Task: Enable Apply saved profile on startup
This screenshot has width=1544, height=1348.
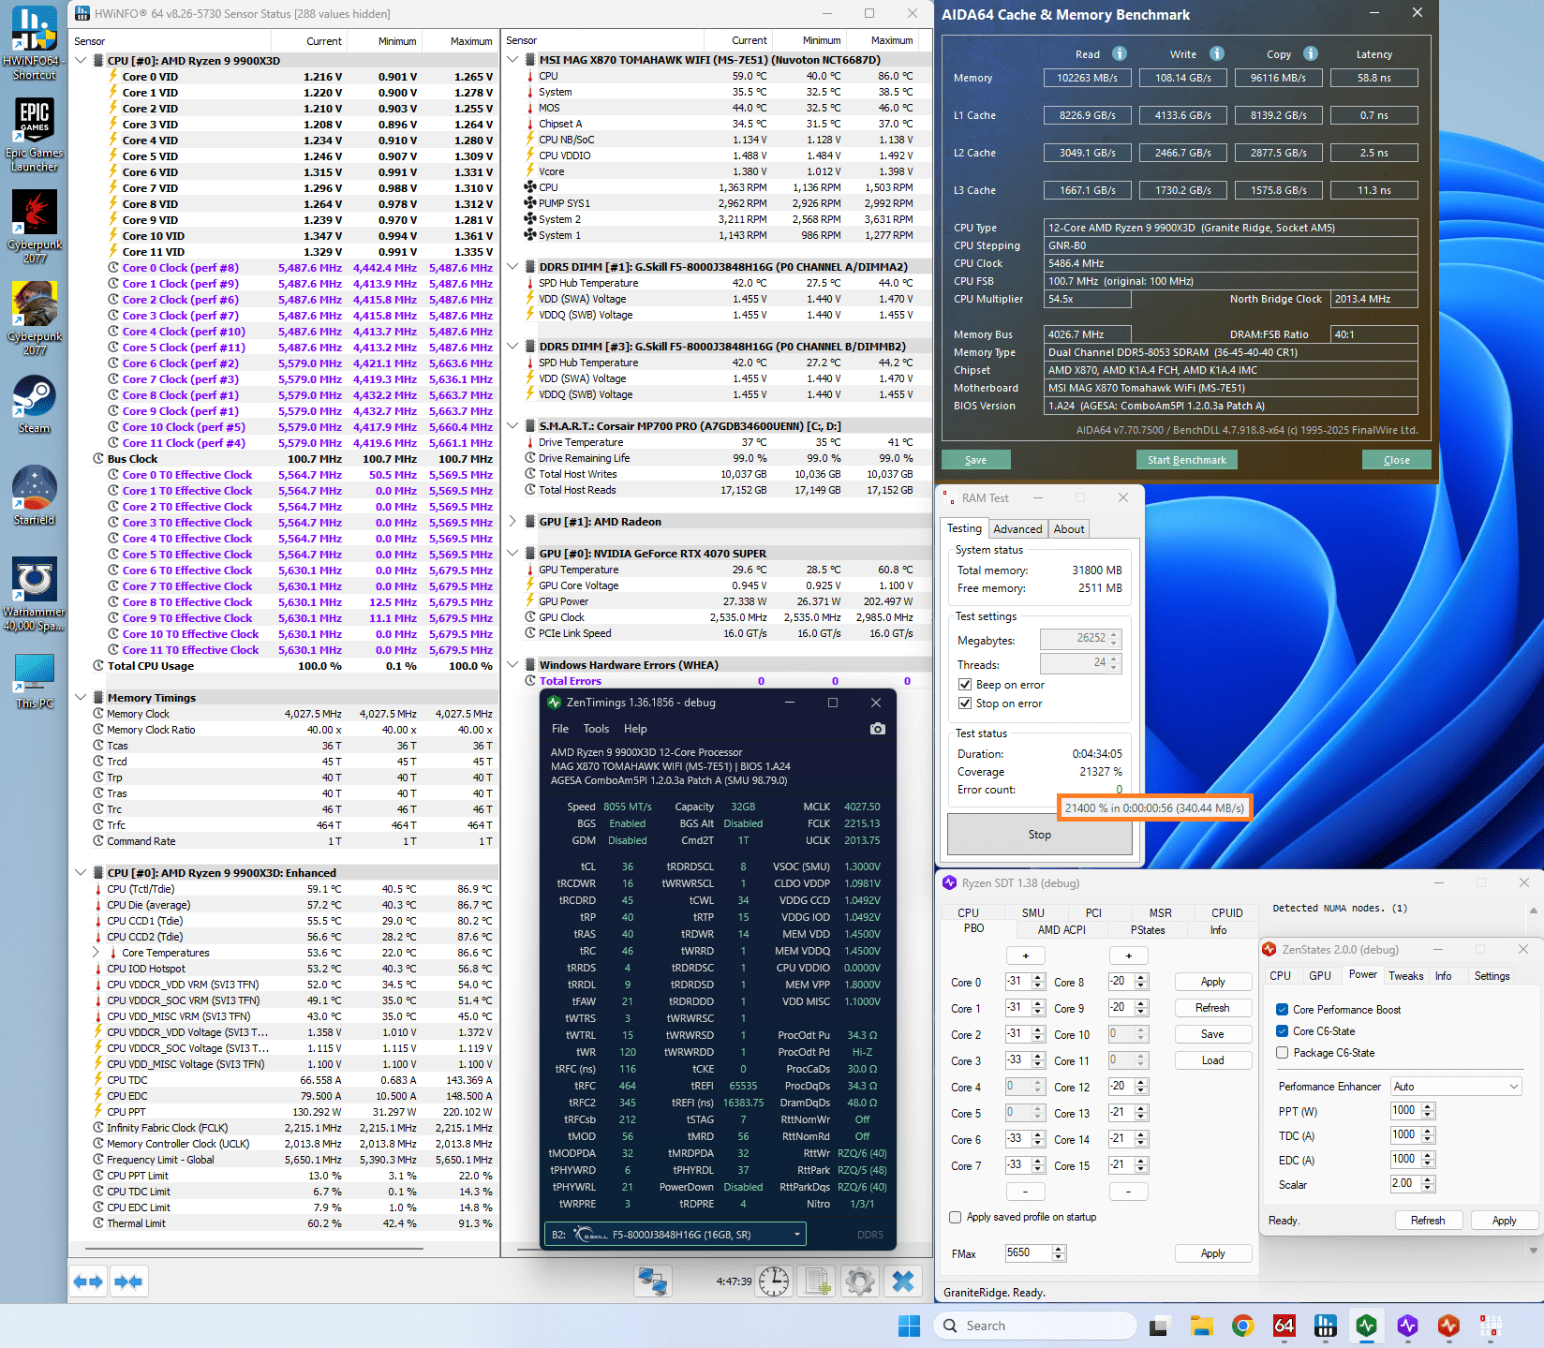Action: [956, 1217]
